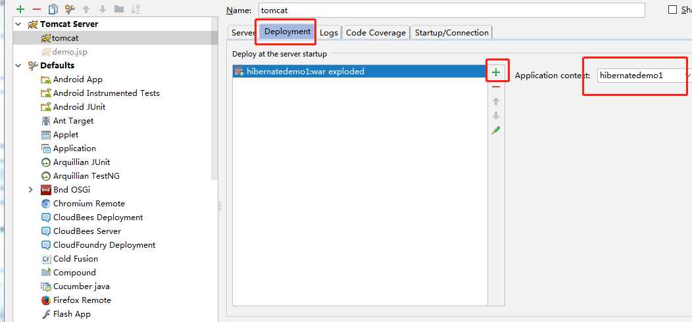692x322 pixels.
Task: Click the Applet icon in Defaults list
Action: [x=46, y=135]
